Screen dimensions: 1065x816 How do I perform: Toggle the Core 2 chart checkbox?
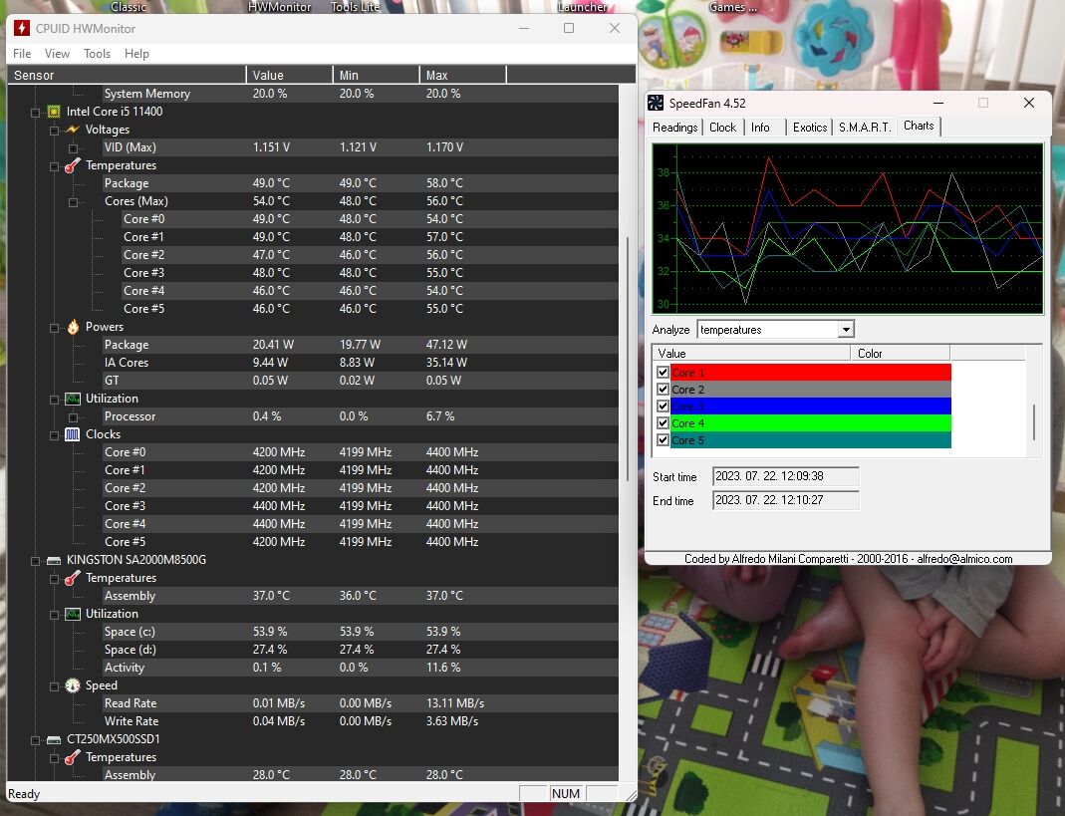click(x=663, y=390)
